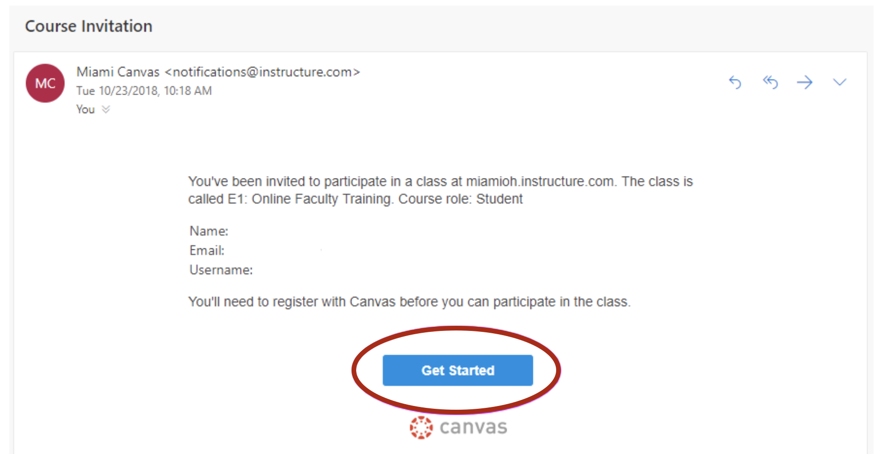Click the Name: field label
The image size is (882, 454).
pos(209,231)
